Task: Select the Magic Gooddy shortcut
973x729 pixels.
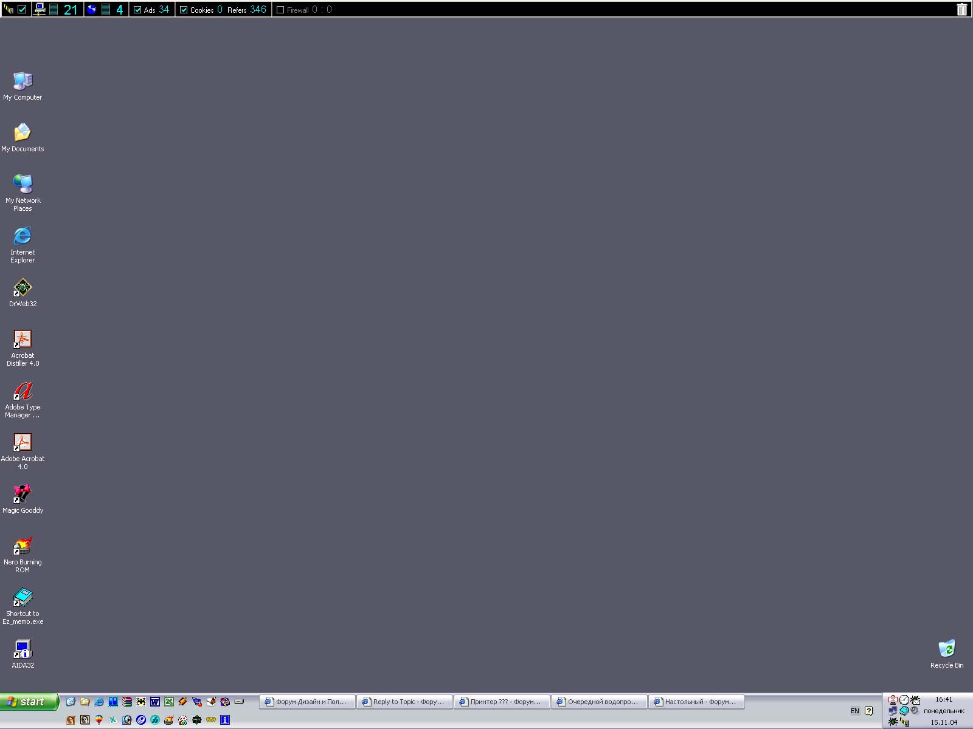Action: (23, 499)
